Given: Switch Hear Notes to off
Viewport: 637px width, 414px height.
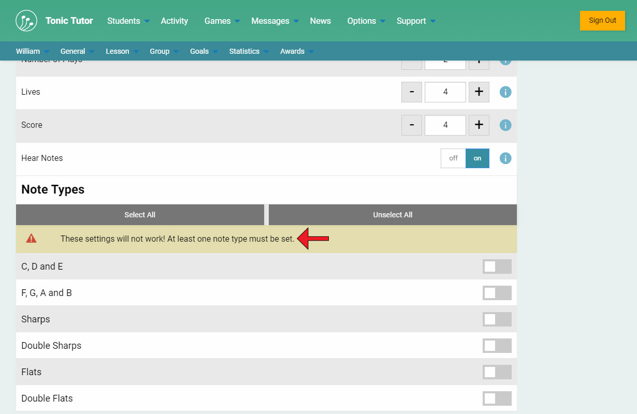Looking at the screenshot, I should (x=453, y=158).
